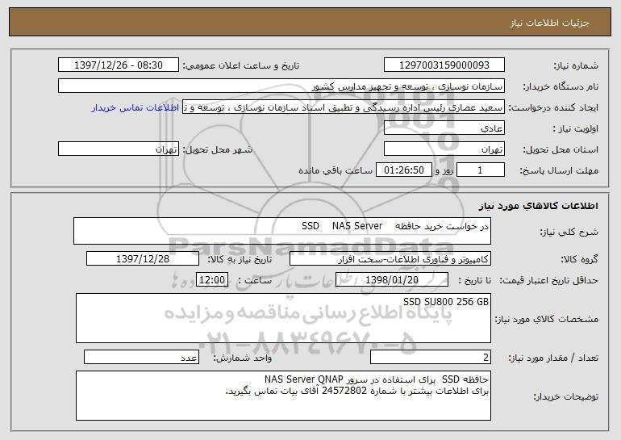Select the label تاریخ و ساعت اعلان عمومی
The height and width of the screenshot is (440, 621).
tap(241, 66)
